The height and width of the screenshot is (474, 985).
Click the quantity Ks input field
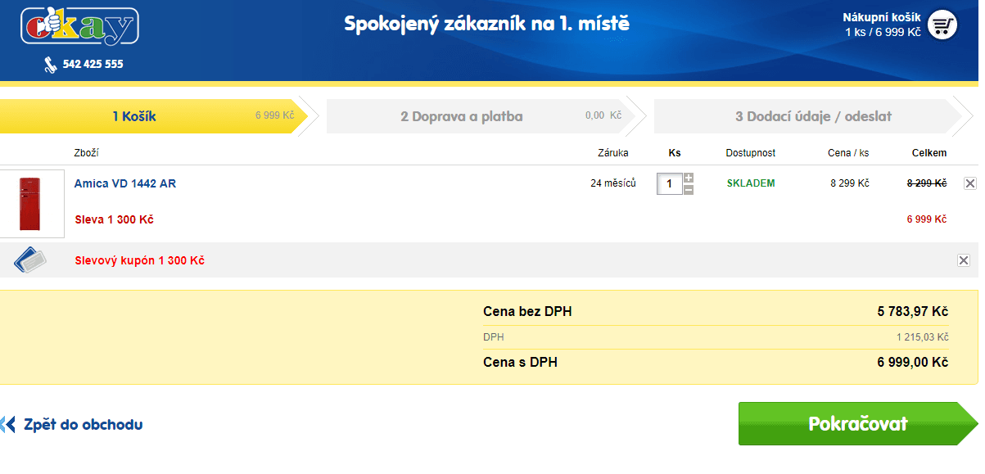669,184
